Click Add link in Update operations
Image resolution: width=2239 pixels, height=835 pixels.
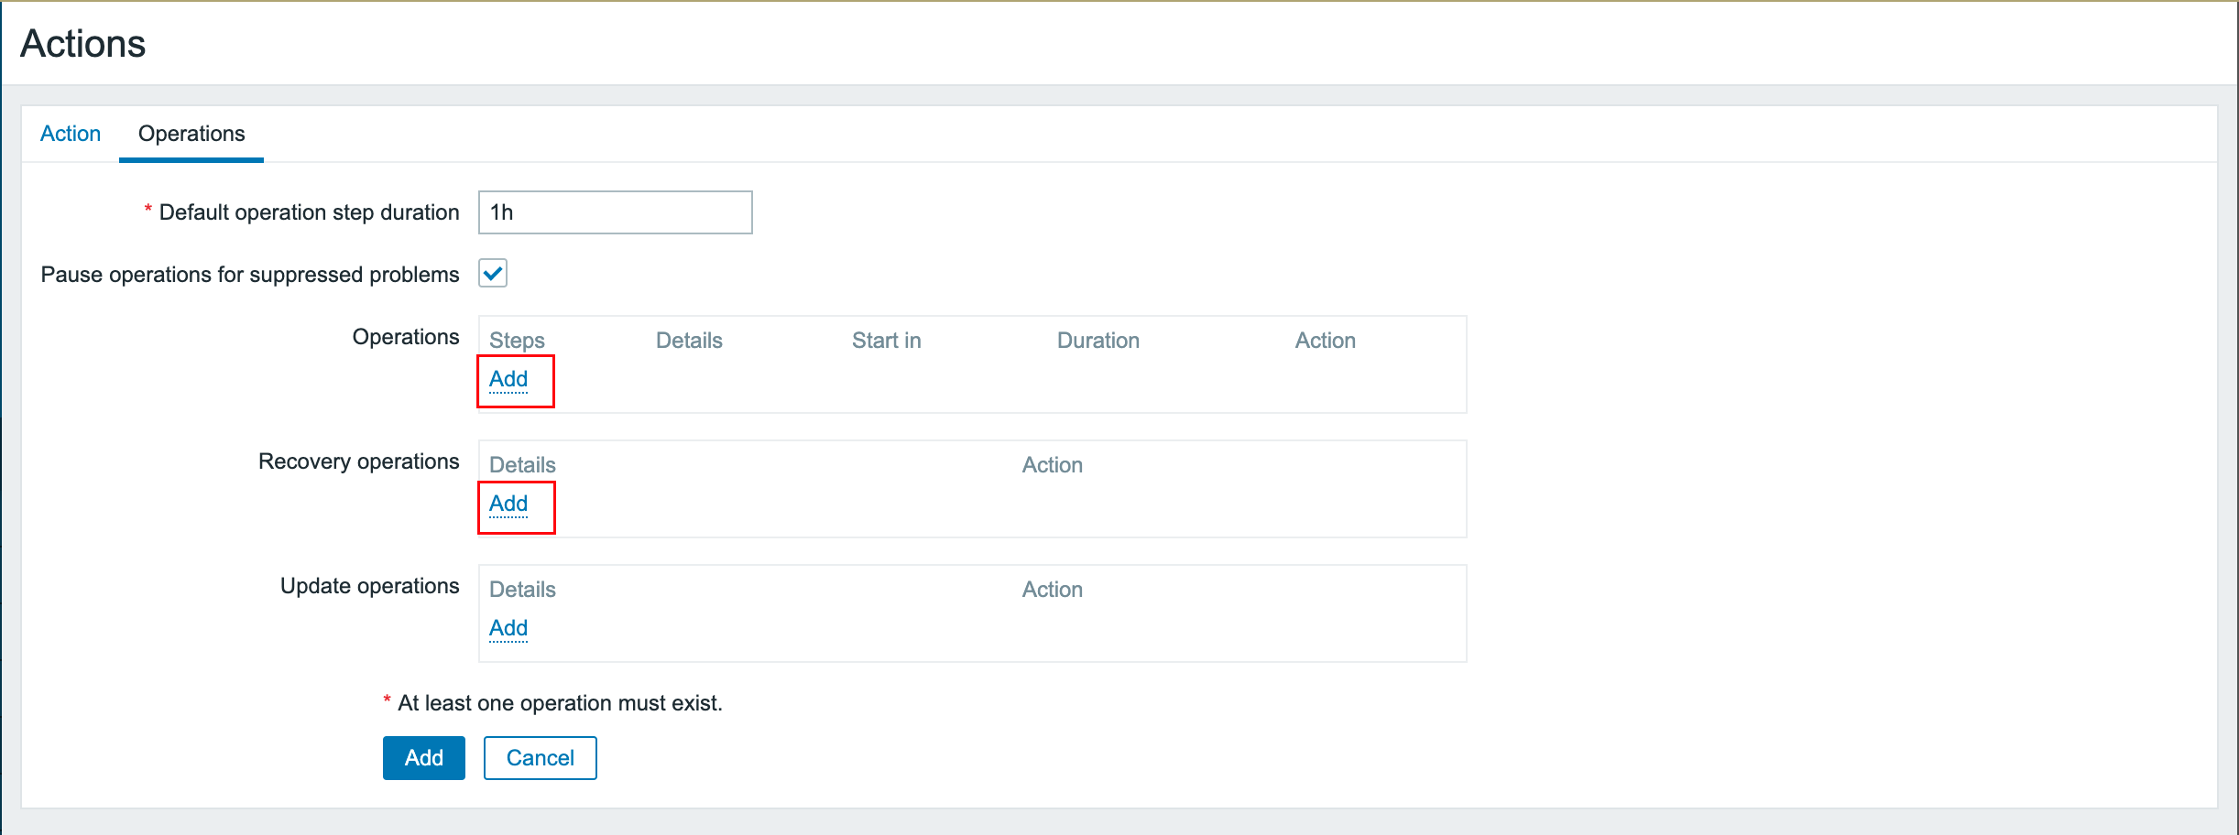click(x=508, y=628)
